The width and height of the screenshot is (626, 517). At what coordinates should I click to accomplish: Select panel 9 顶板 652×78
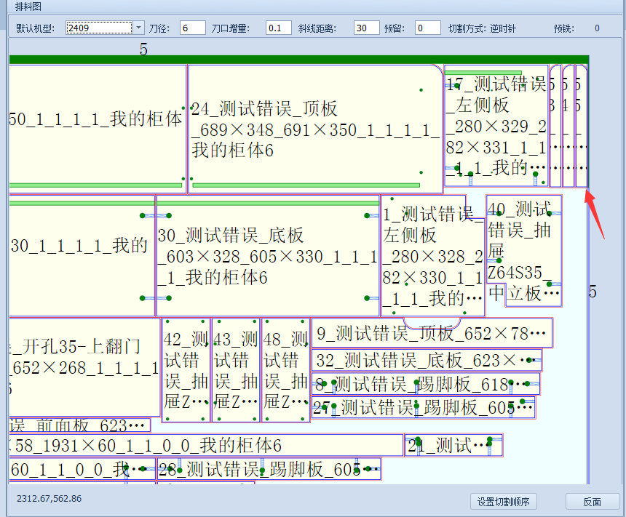pyautogui.click(x=431, y=334)
